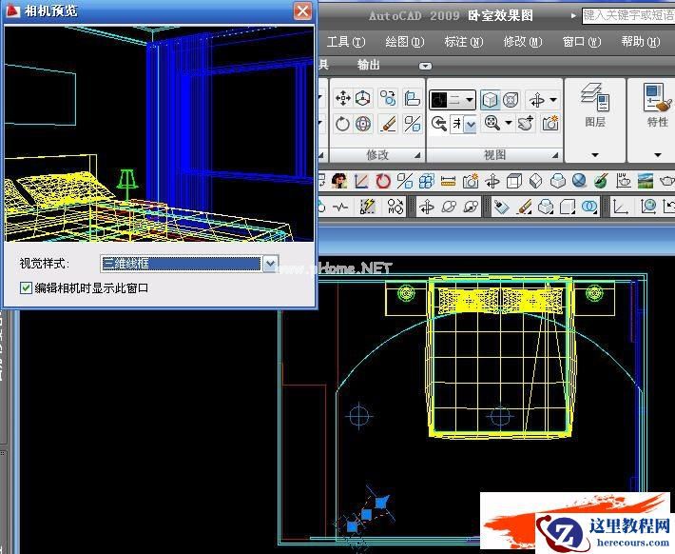
Task: Open the 修改(M) menu
Action: [x=522, y=42]
